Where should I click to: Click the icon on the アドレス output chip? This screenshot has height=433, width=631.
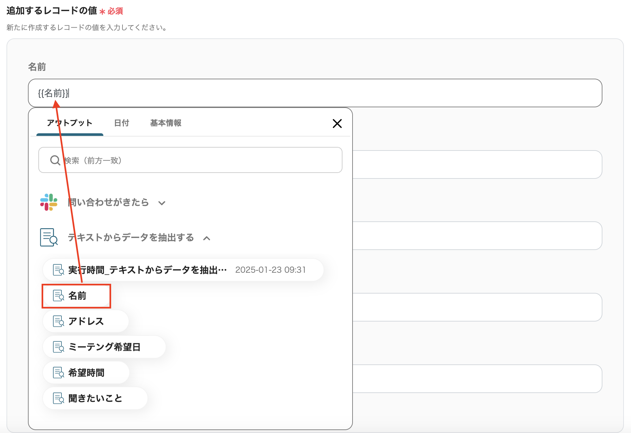pyautogui.click(x=58, y=321)
